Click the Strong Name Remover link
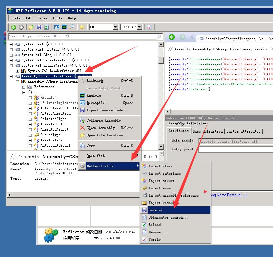Viewport: 273px width, 257px height. click(x=228, y=195)
